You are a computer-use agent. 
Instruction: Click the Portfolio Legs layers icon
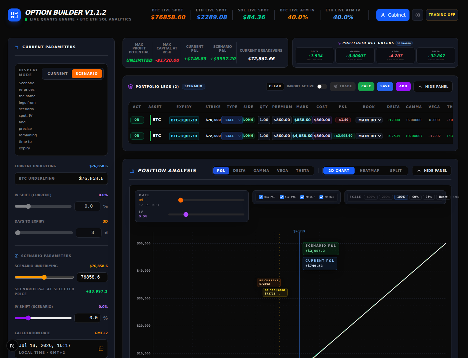[131, 87]
